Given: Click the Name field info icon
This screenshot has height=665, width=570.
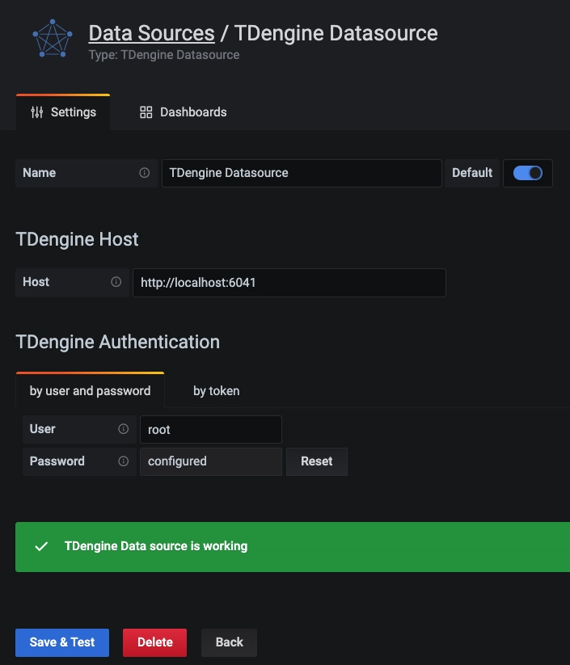Looking at the screenshot, I should pyautogui.click(x=145, y=173).
